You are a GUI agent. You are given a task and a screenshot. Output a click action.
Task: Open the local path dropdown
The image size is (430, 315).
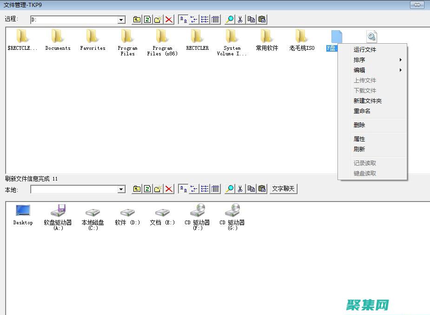[x=121, y=189]
